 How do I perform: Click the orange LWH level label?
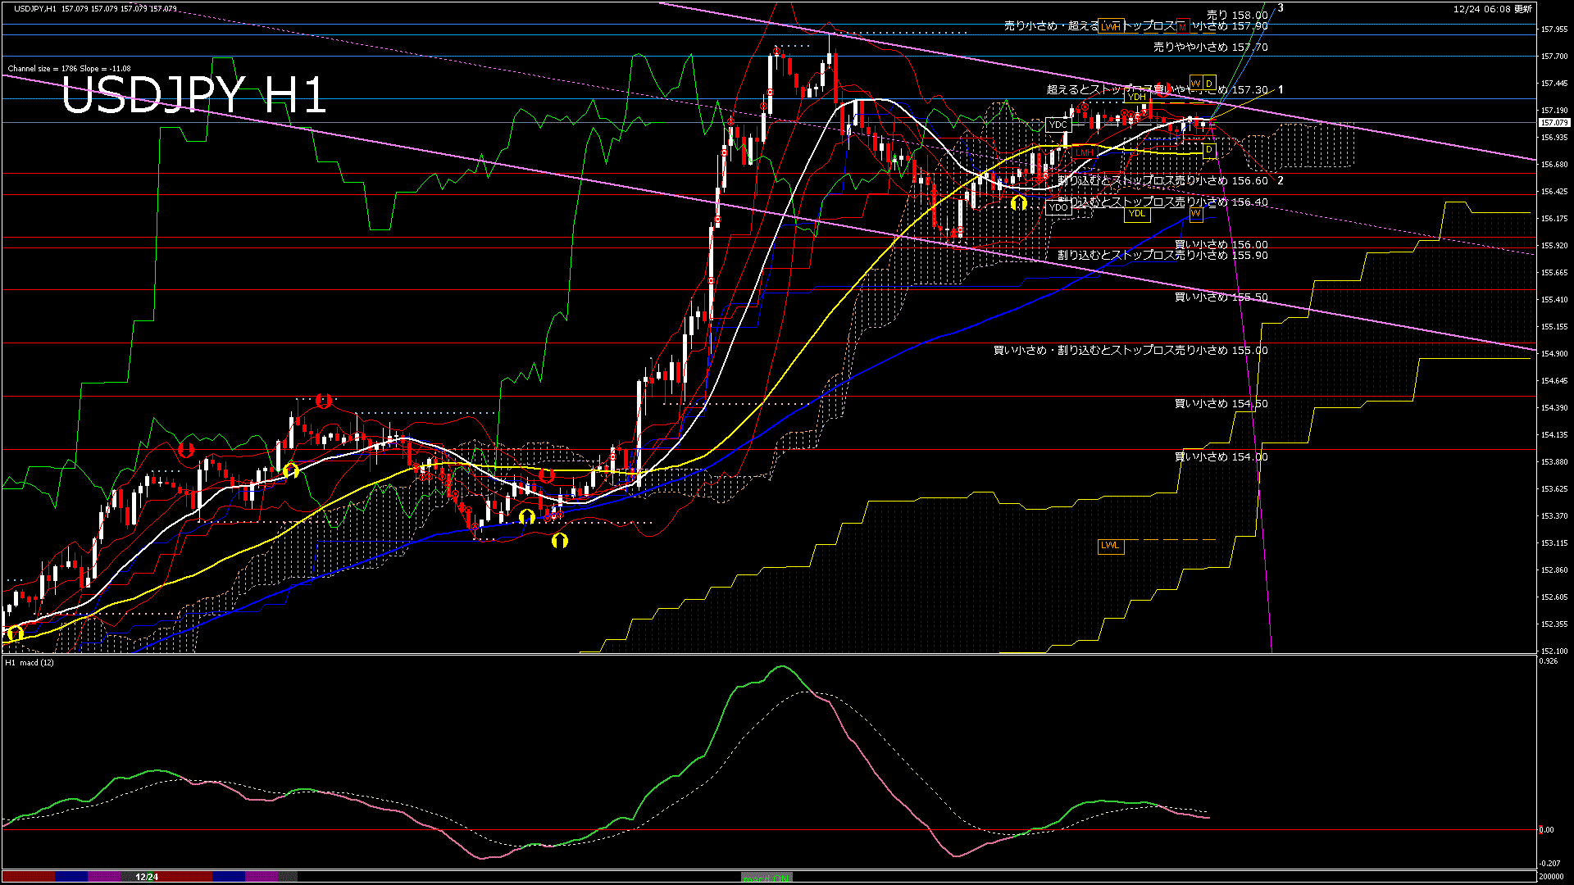coord(1111,26)
